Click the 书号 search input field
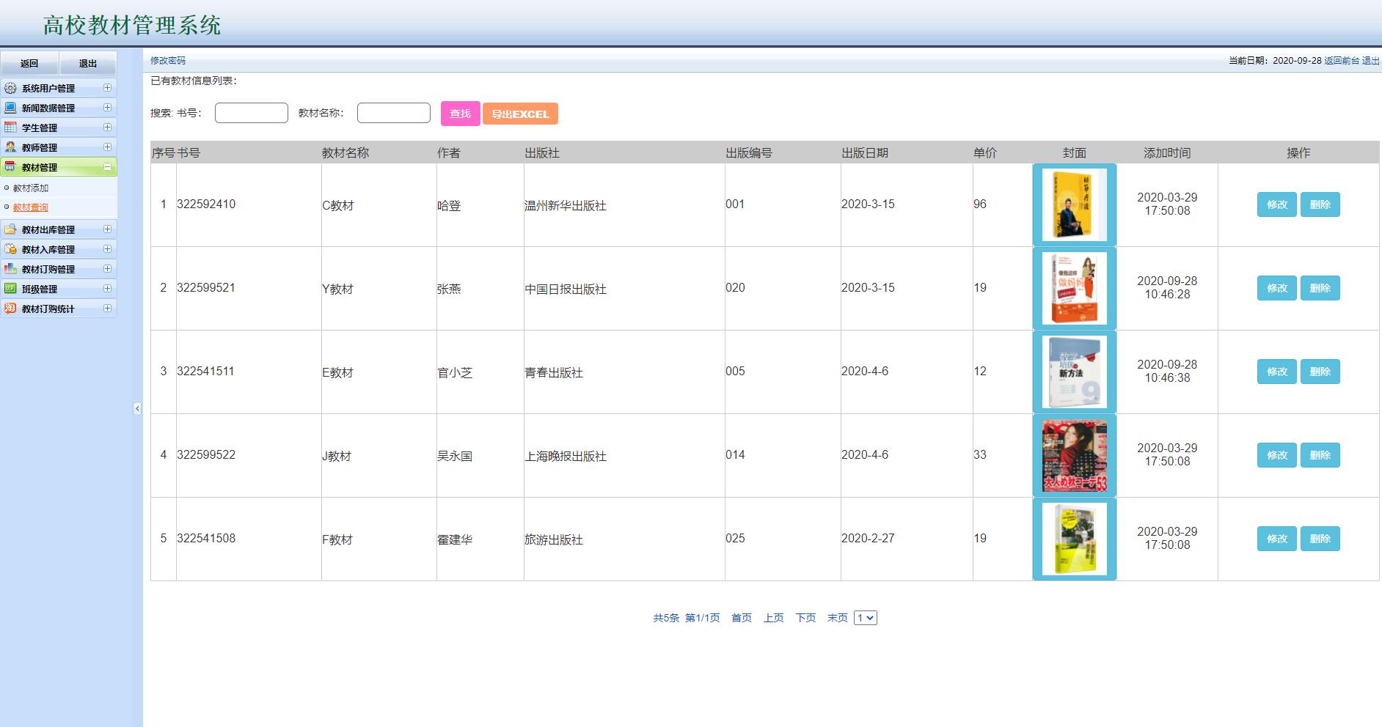The image size is (1382, 727). pyautogui.click(x=251, y=112)
